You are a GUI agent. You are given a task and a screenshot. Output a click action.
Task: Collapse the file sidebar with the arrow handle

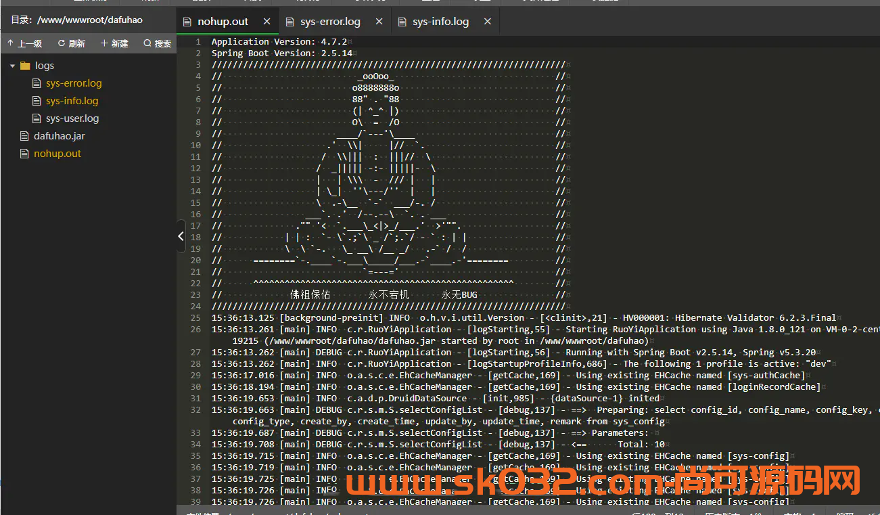(181, 236)
